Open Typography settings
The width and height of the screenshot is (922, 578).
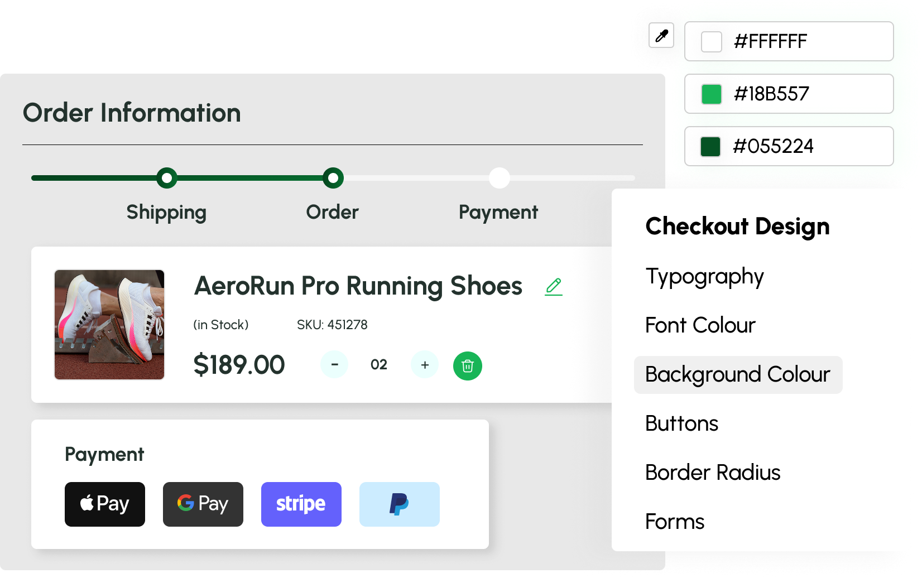[x=704, y=277]
